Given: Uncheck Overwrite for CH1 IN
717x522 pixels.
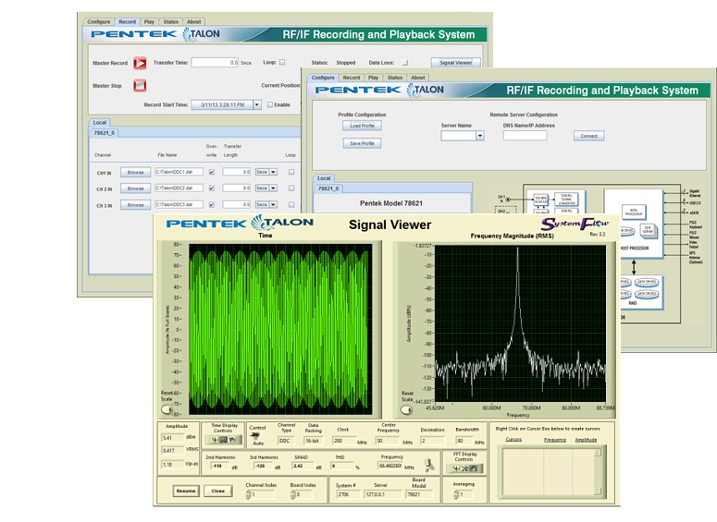Looking at the screenshot, I should (211, 172).
